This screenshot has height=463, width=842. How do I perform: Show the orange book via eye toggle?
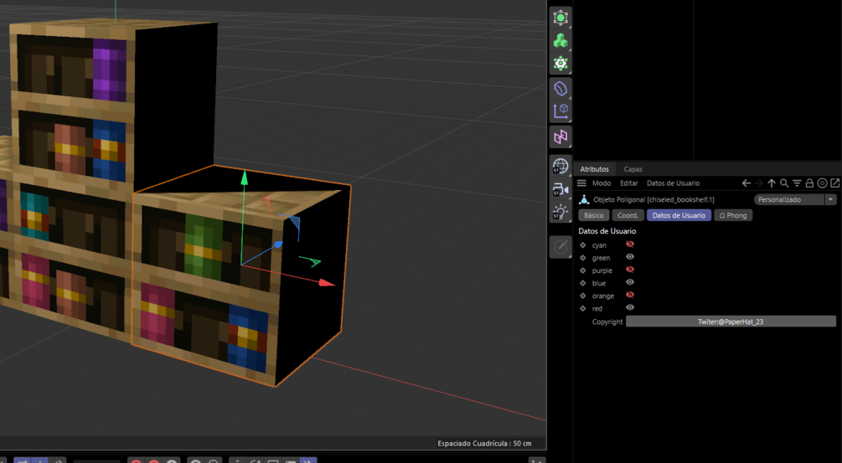pyautogui.click(x=630, y=295)
